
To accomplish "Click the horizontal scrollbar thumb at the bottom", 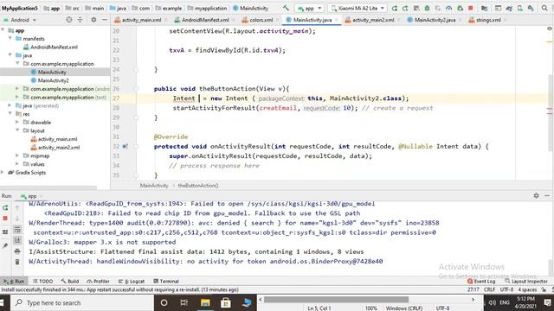I will (x=337, y=300).
